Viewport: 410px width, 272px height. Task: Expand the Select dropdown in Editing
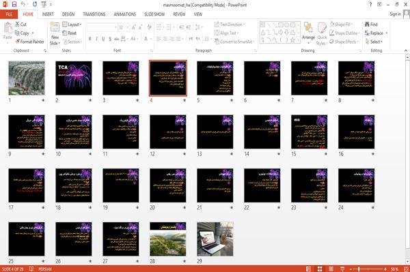coord(374,42)
